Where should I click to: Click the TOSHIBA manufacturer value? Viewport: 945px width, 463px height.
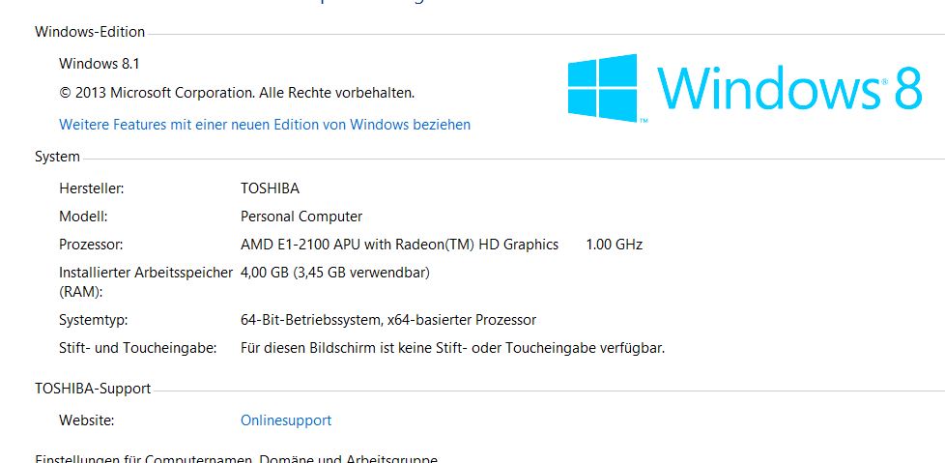[270, 188]
